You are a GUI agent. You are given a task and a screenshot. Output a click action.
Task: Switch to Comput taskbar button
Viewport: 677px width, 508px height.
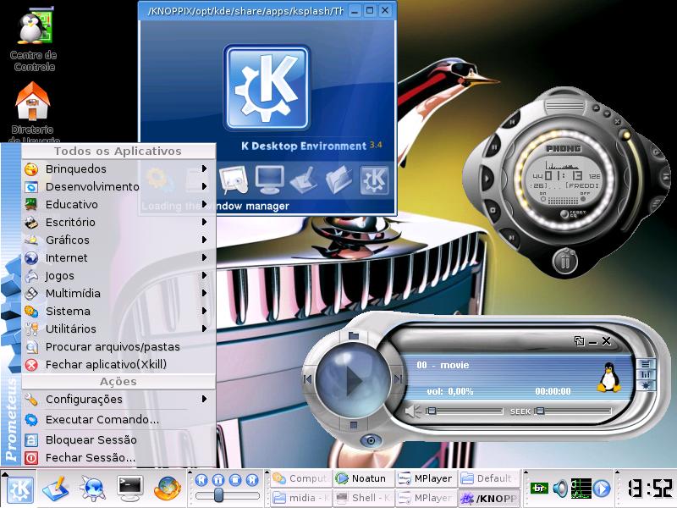pos(301,478)
